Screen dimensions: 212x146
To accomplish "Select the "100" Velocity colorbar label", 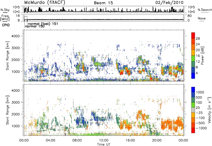I will pos(199,103).
